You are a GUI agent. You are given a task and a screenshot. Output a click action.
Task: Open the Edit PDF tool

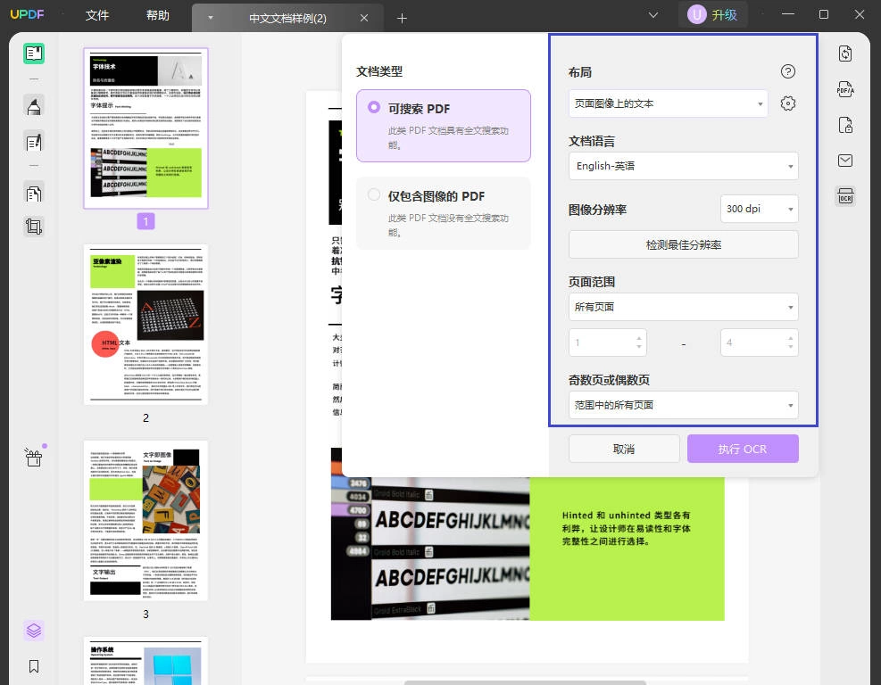34,142
